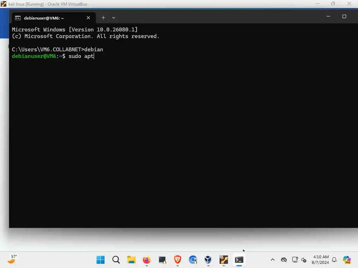Open the notifications bell
Image resolution: width=358 pixels, height=268 pixels.
(334, 260)
